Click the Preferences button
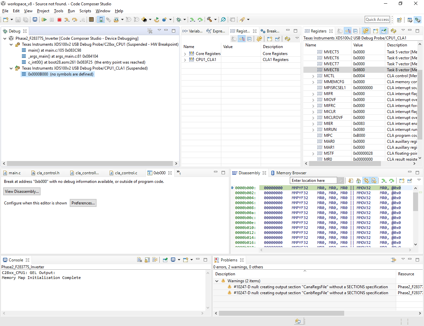Image resolution: width=424 pixels, height=326 pixels. [x=83, y=203]
